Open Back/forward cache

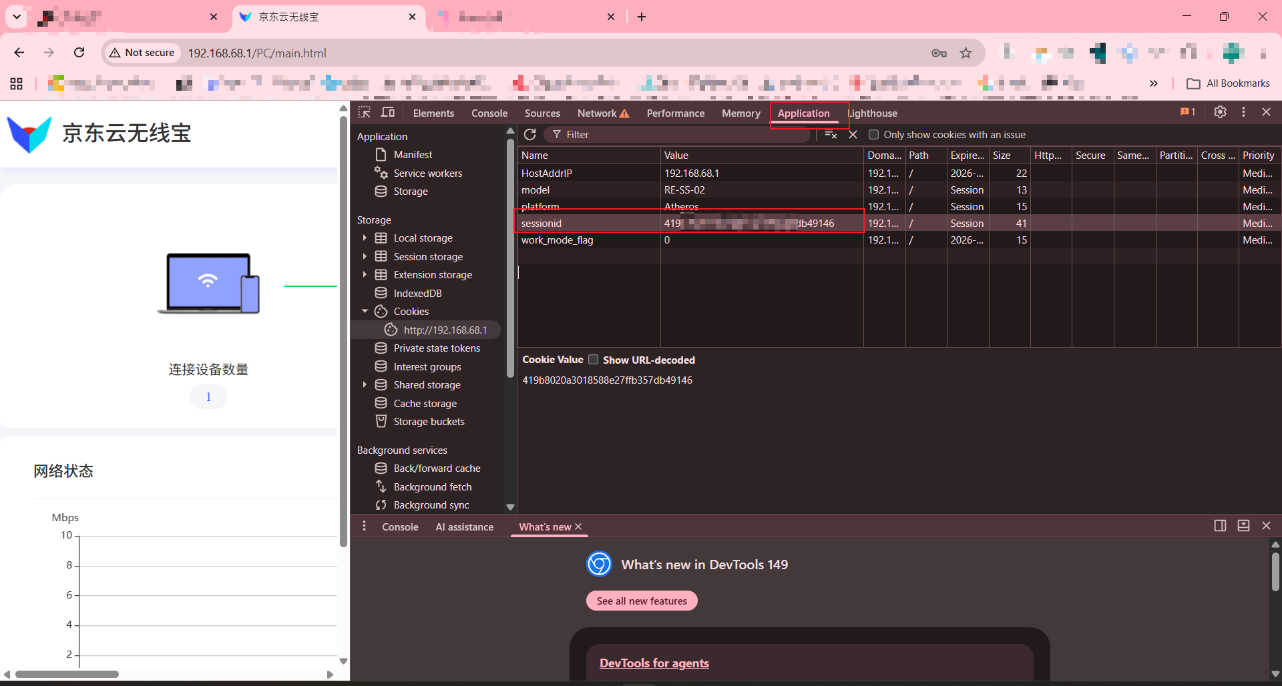tap(437, 468)
